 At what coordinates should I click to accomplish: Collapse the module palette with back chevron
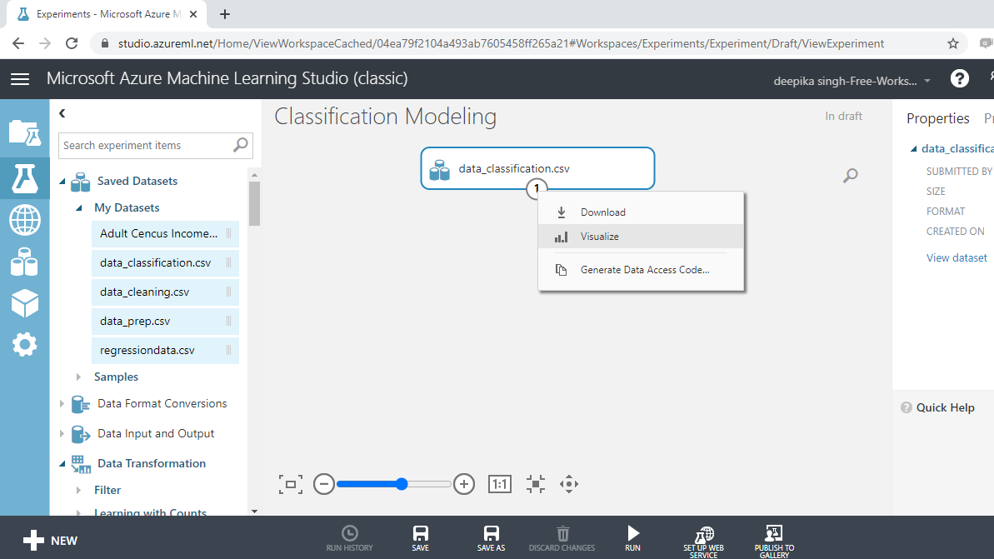click(62, 113)
